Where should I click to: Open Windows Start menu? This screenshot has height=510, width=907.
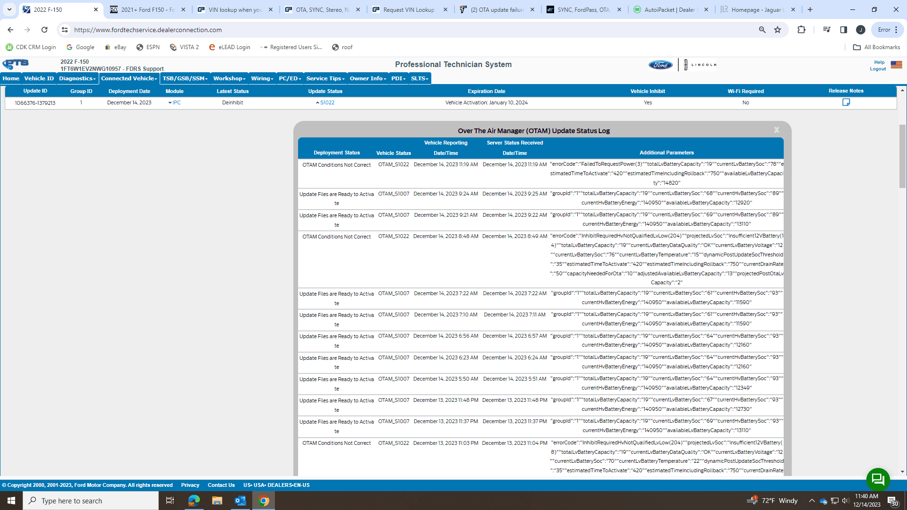[x=11, y=501]
